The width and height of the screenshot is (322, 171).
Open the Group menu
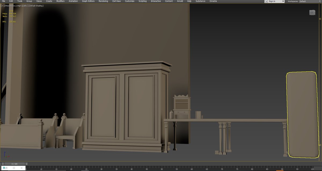click(29, 1)
